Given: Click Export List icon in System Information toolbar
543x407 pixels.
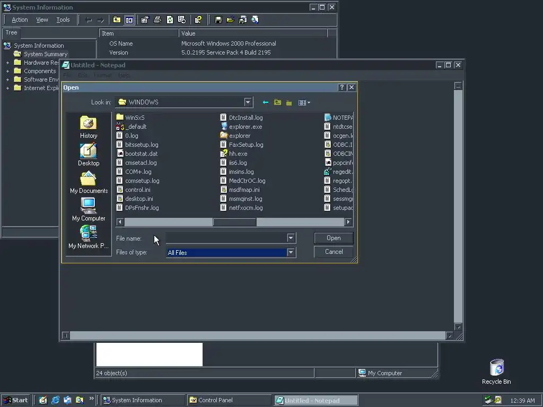Looking at the screenshot, I should tap(182, 20).
